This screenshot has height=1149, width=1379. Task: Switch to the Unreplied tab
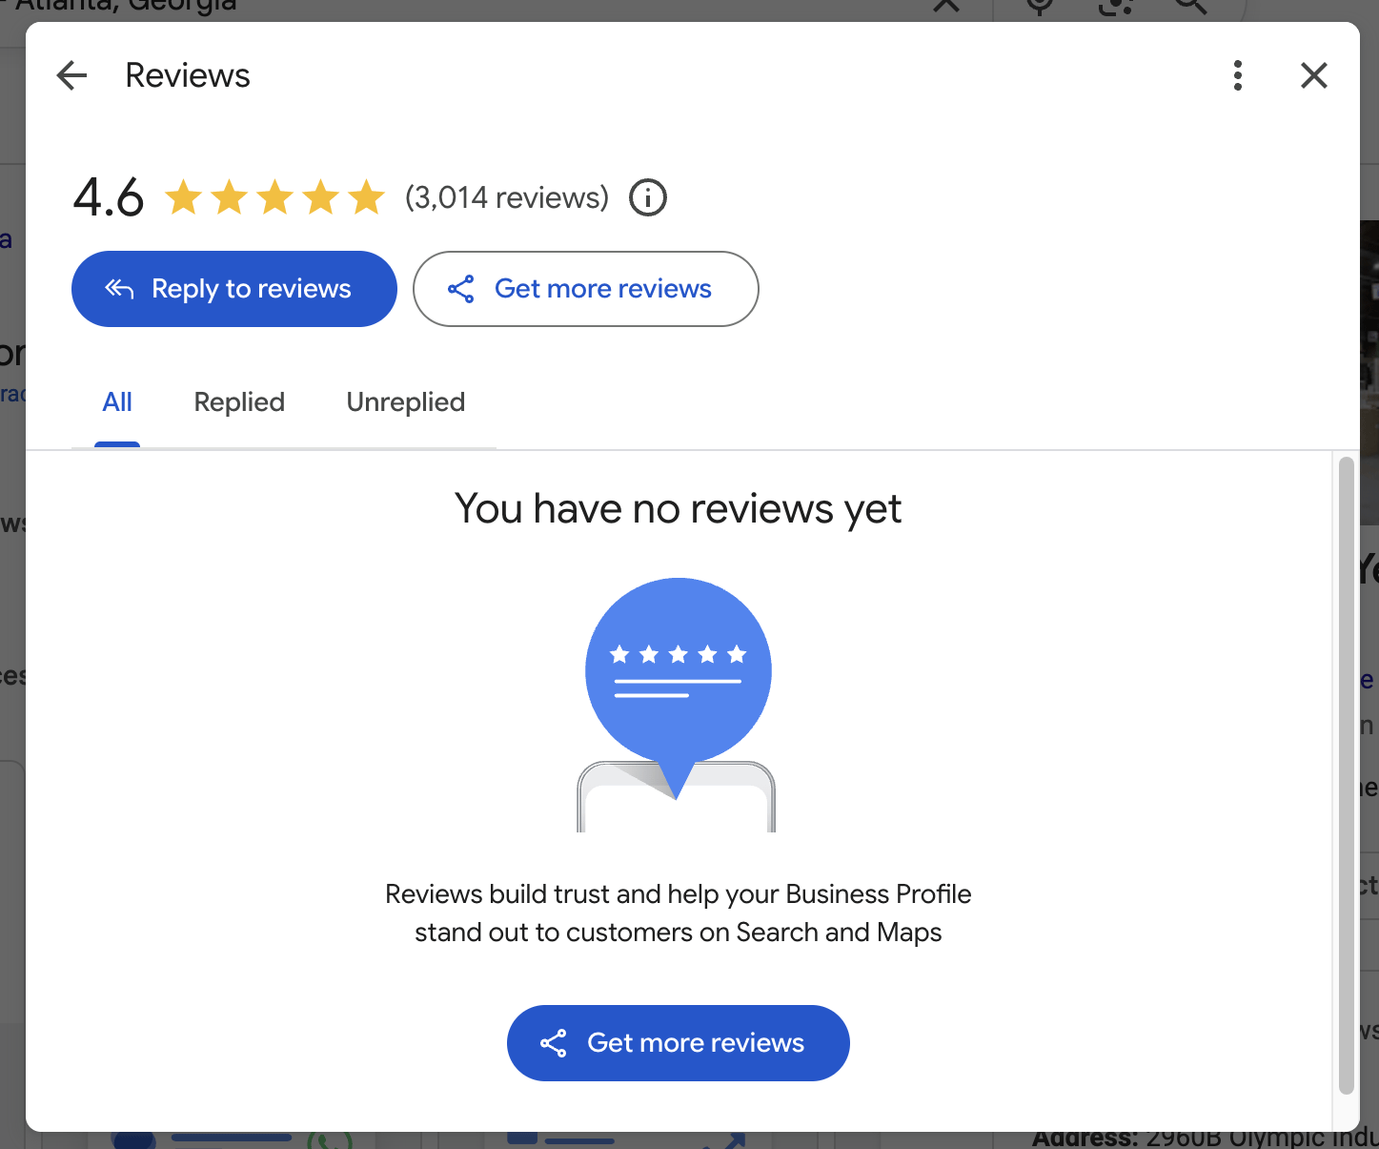tap(406, 402)
